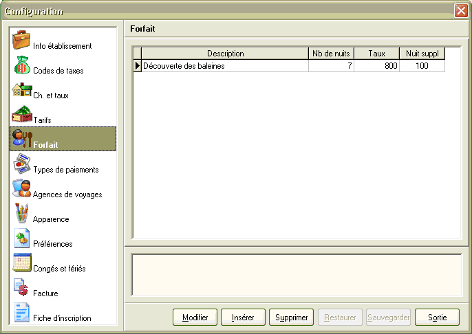Switch to the Forfait section label
The width and height of the screenshot is (472, 334).
click(45, 145)
